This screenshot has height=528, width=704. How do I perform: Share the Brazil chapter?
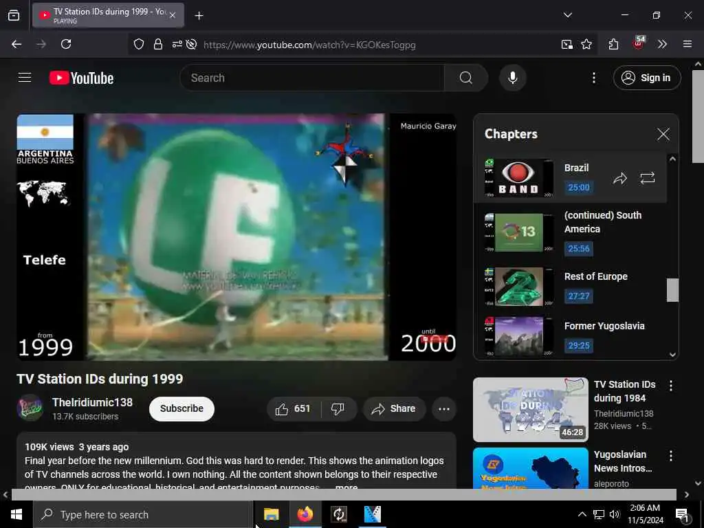(619, 178)
